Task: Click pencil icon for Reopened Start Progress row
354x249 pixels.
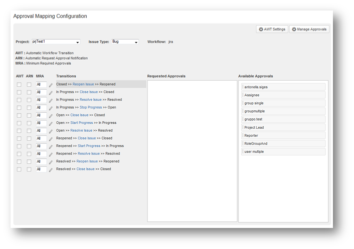Action: [x=51, y=147]
